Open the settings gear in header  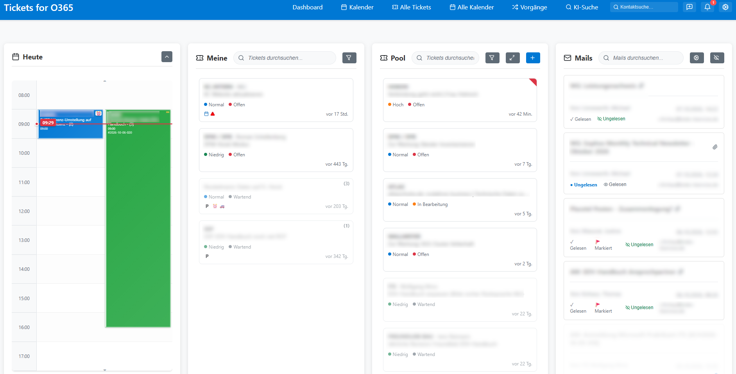tap(725, 7)
